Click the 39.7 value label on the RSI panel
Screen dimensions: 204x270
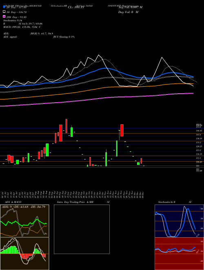coord(197,252)
